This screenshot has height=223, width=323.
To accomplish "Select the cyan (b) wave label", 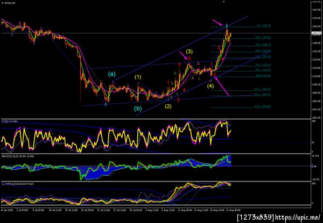I will [x=138, y=109].
